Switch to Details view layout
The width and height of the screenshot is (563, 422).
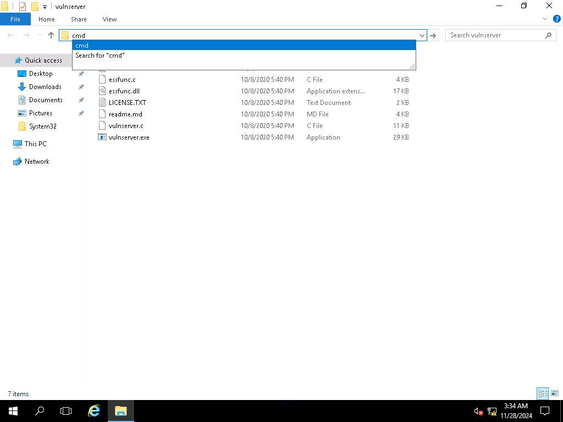click(543, 393)
